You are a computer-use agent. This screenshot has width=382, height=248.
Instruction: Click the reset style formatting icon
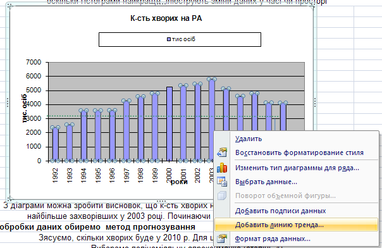(x=222, y=152)
